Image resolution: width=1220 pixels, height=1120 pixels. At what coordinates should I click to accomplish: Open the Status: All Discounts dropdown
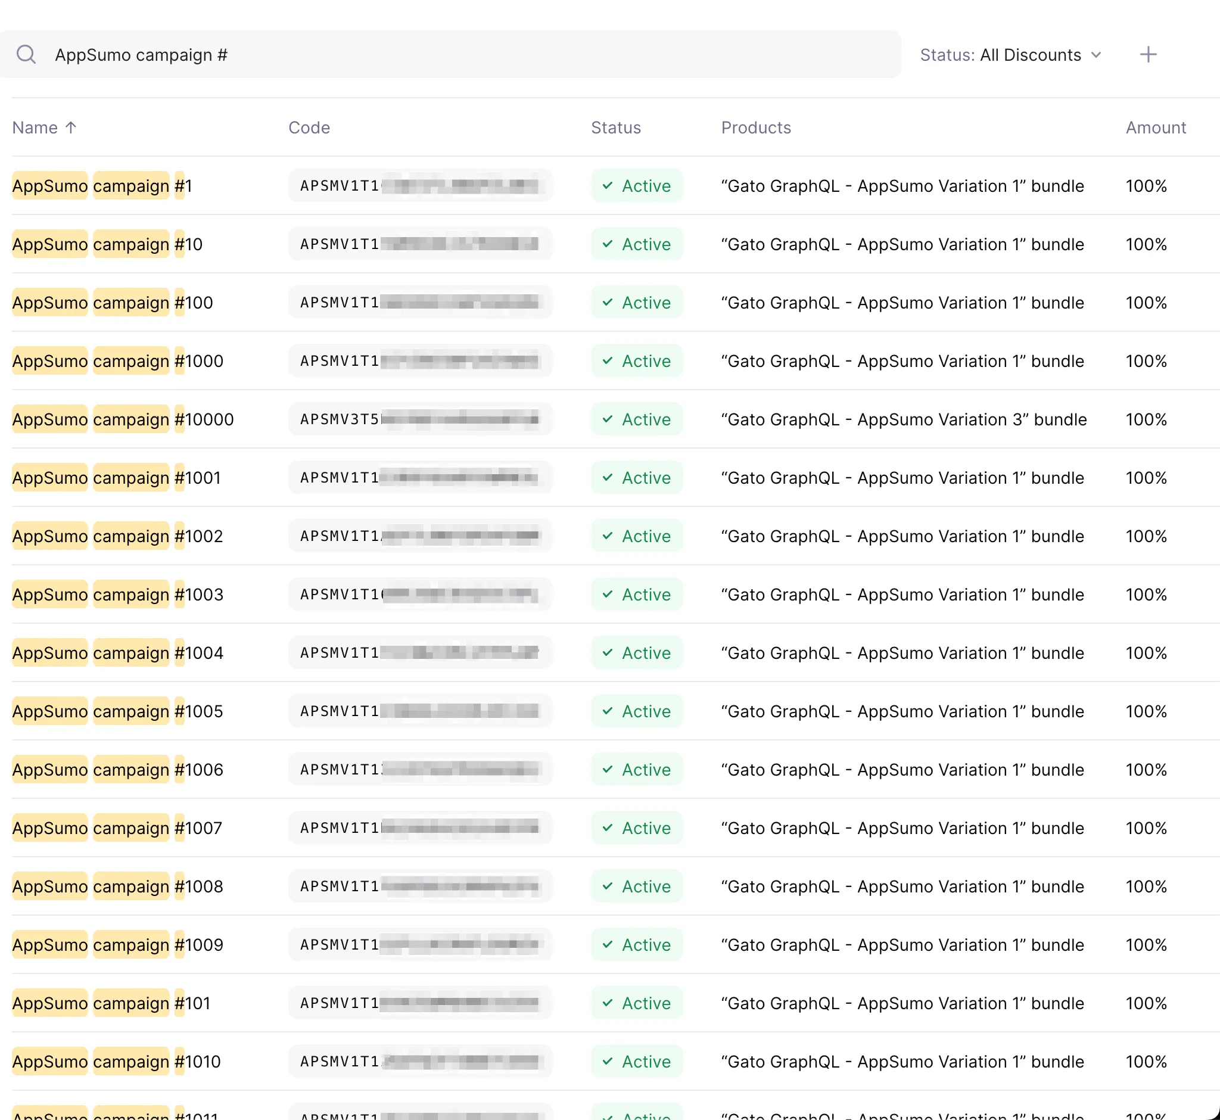tap(1010, 55)
